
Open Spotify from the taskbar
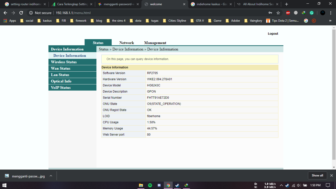150,185
